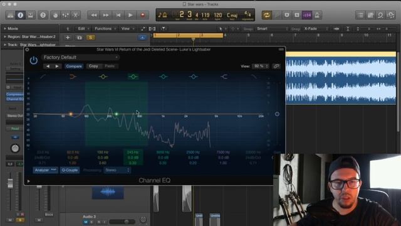Open the Loop Browser icon
Image resolution: width=401 pixels, height=226 pixels.
380,15
